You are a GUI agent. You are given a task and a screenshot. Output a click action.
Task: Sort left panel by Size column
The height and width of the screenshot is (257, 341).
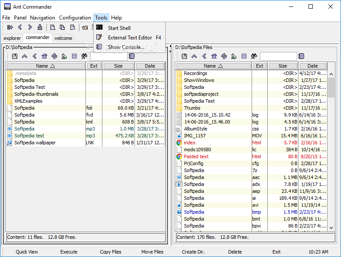click(118, 66)
